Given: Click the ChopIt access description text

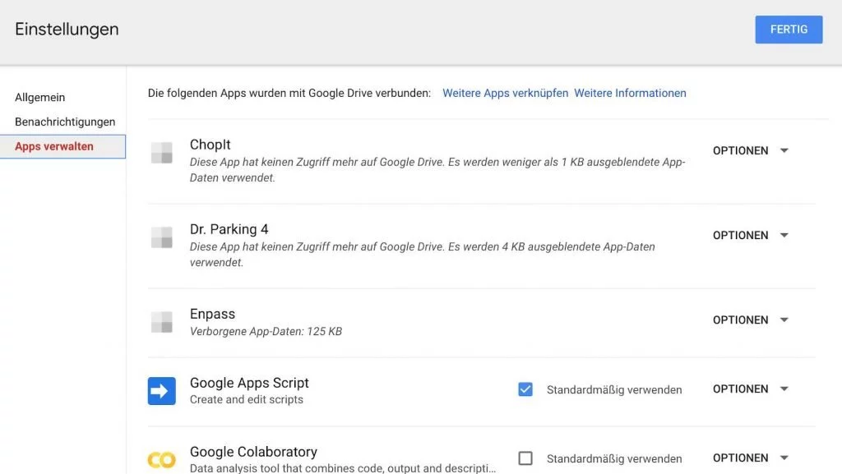Looking at the screenshot, I should click(x=437, y=170).
